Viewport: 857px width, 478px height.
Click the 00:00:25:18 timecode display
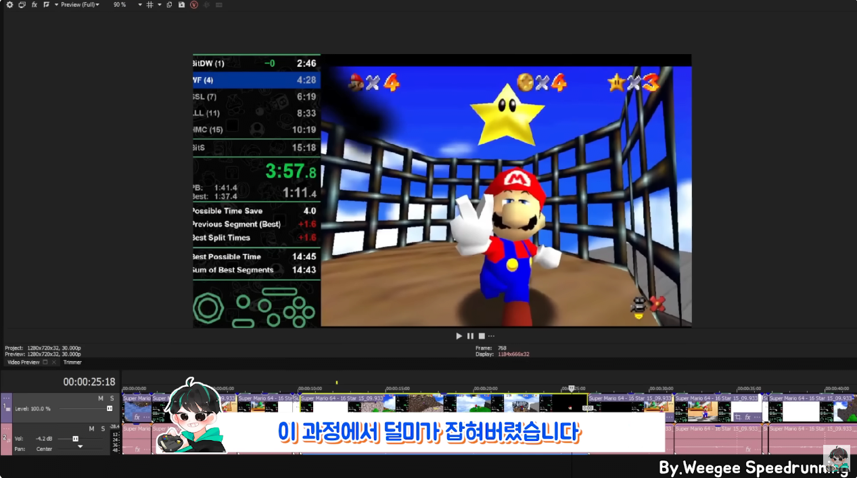[89, 382]
